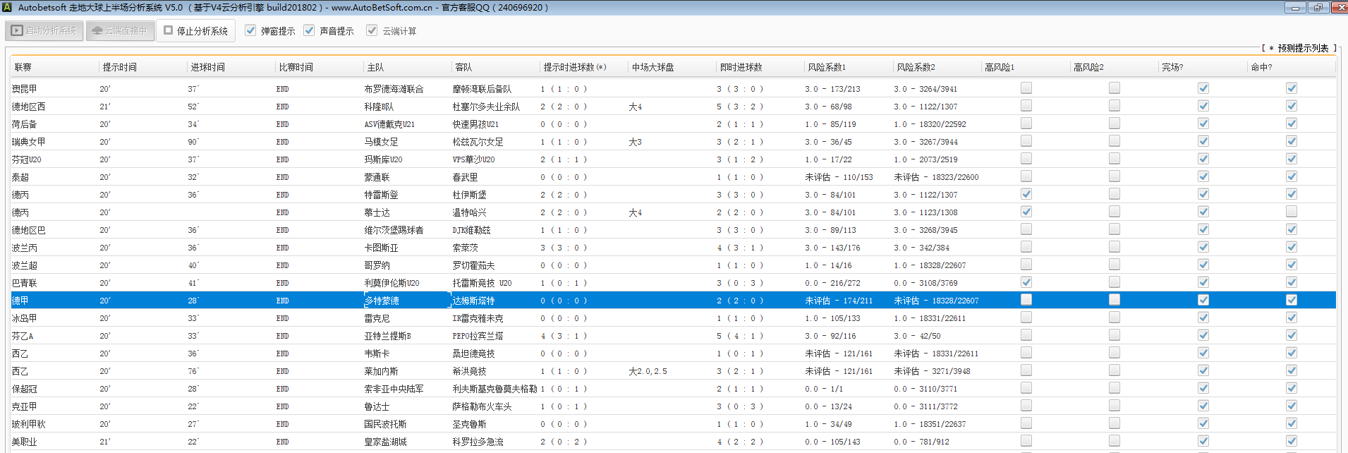Click the 预测提示列表 panel label
This screenshot has height=453, width=1348.
(x=1302, y=48)
